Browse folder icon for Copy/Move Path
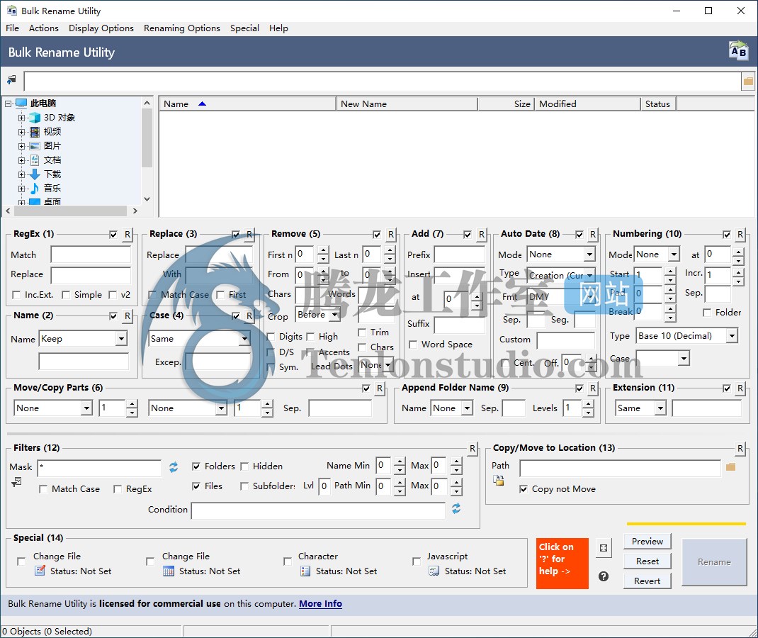This screenshot has width=758, height=638. (730, 467)
